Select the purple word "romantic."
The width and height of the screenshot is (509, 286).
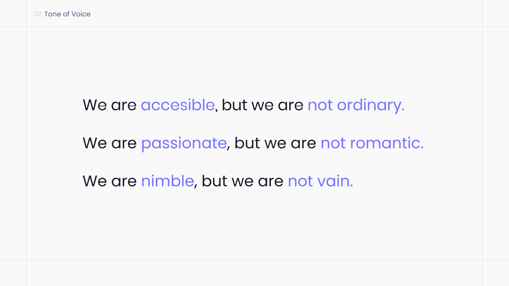387,143
